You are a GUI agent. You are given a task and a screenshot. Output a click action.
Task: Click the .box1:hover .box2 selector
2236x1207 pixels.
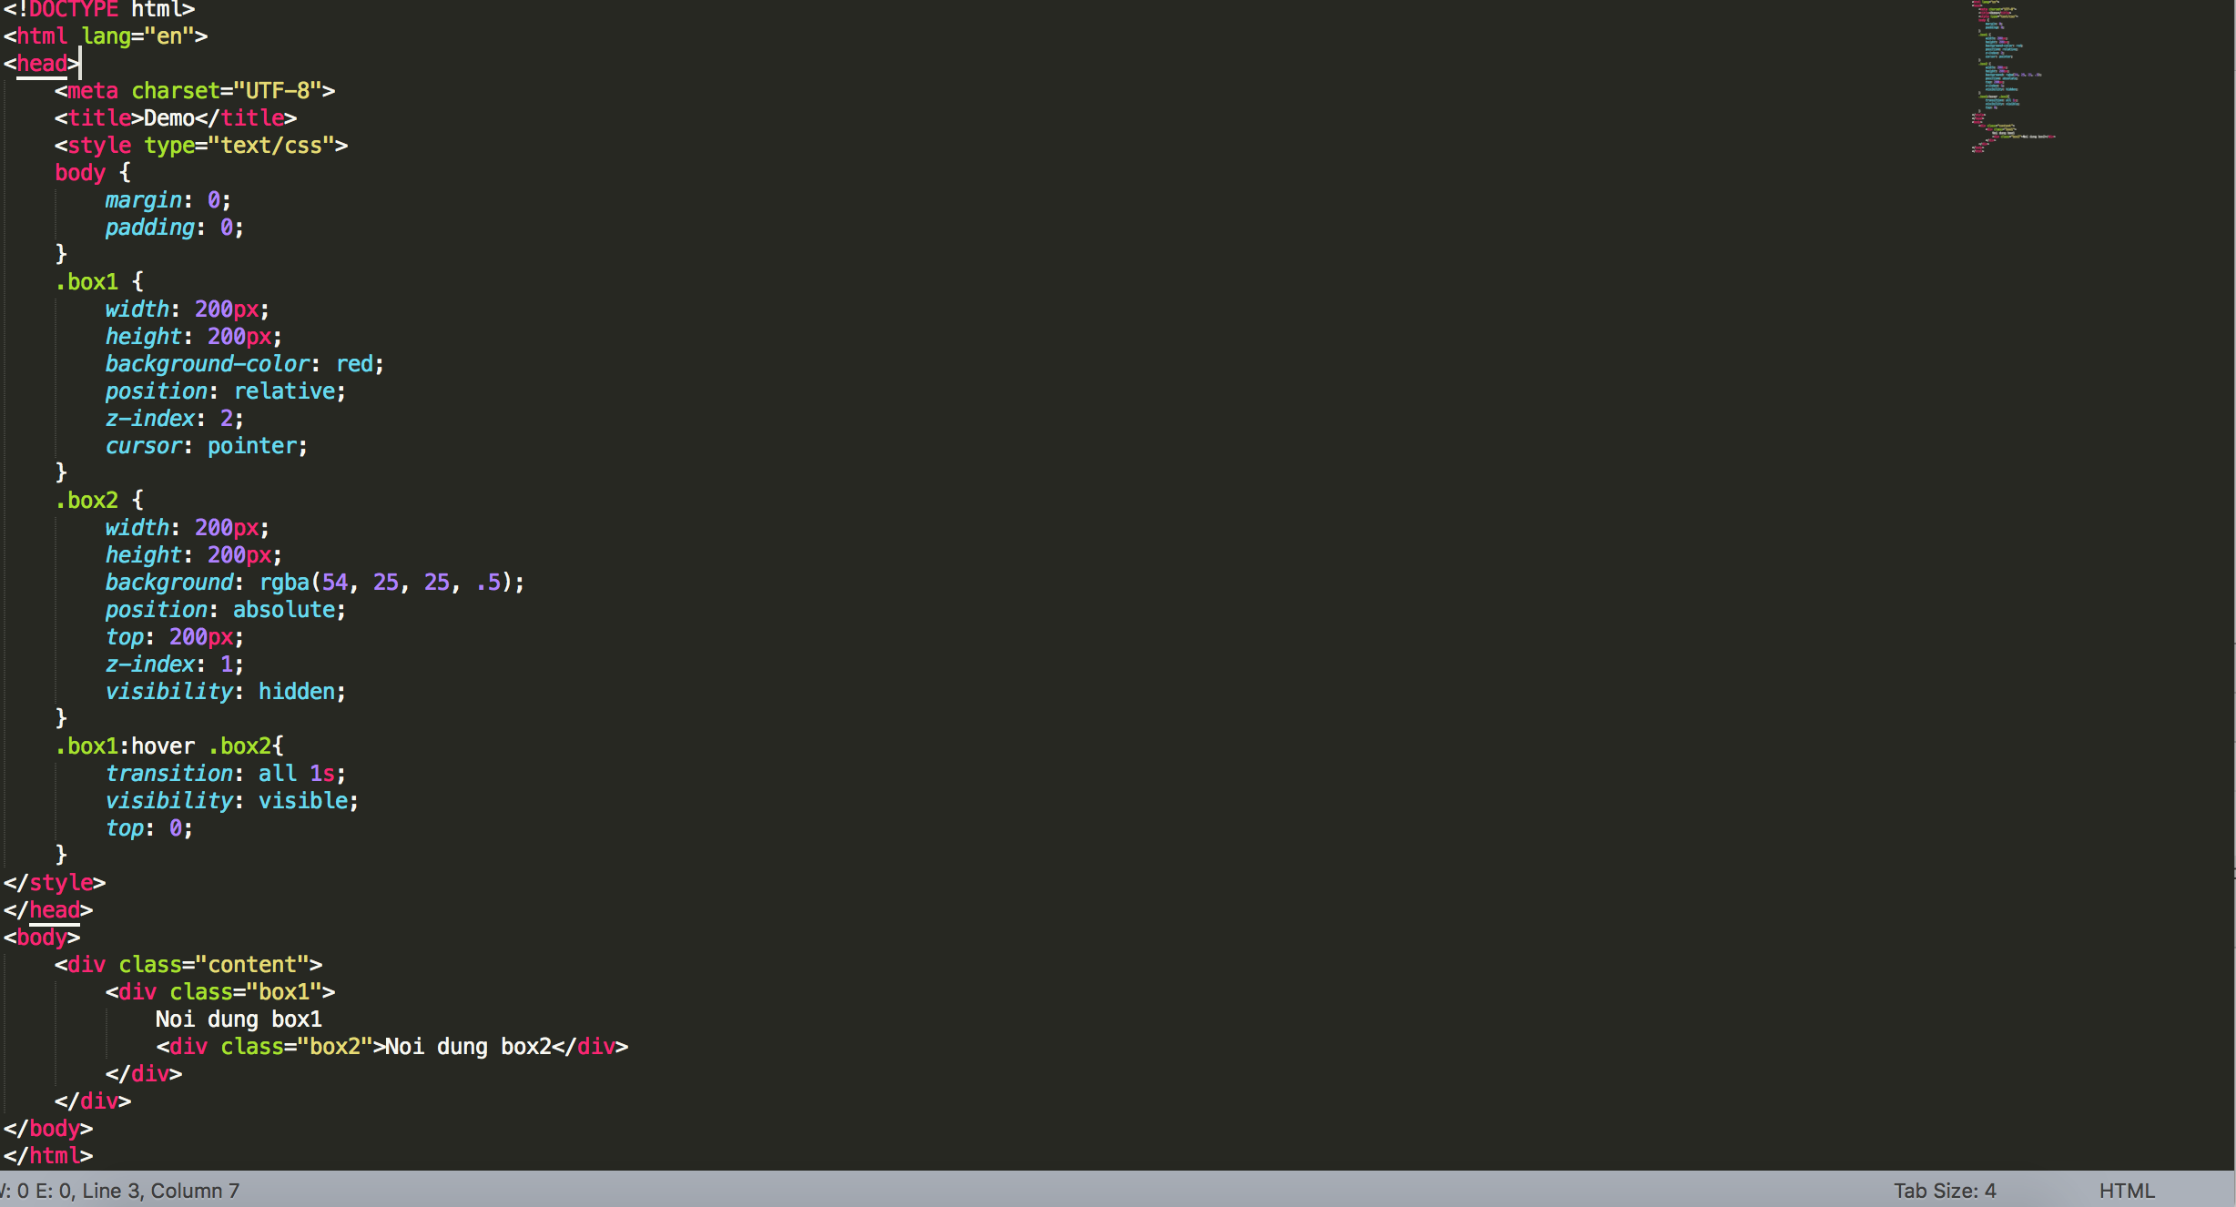[x=169, y=746]
